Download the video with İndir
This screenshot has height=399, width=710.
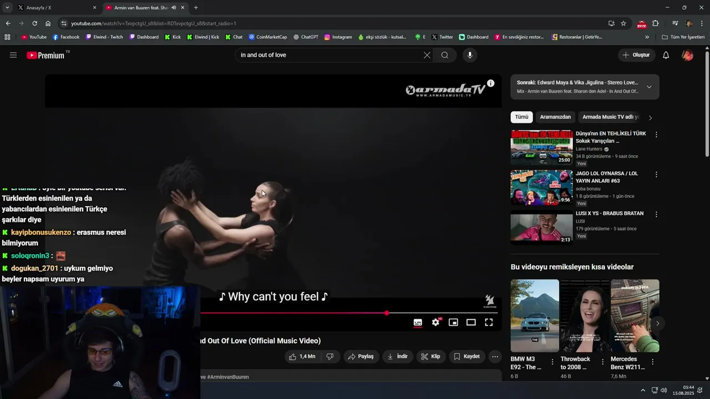(x=398, y=356)
